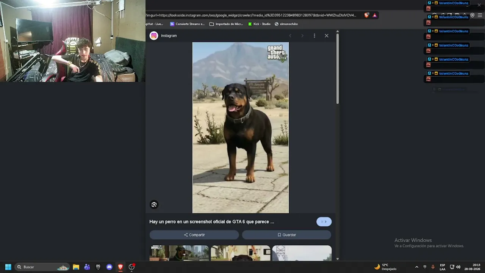Open the related thumbnail below the Guardar button
The width and height of the screenshot is (485, 273).
pyautogui.click(x=302, y=253)
